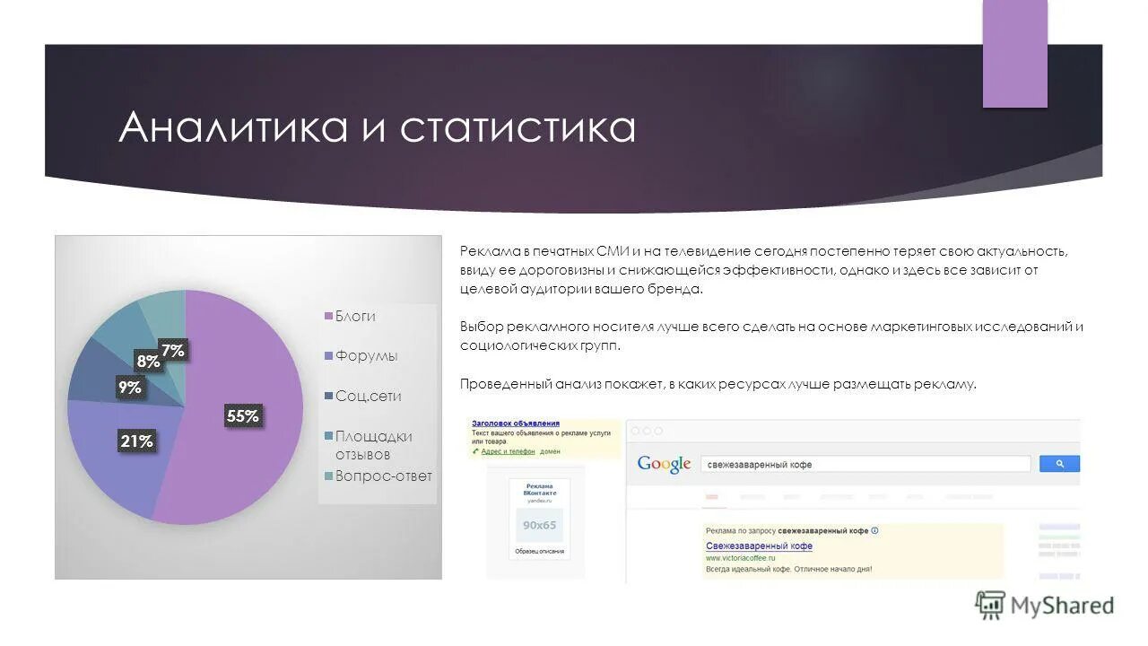
Task: Select the Вопрос-ответ legend marker
Action: pyautogui.click(x=328, y=474)
